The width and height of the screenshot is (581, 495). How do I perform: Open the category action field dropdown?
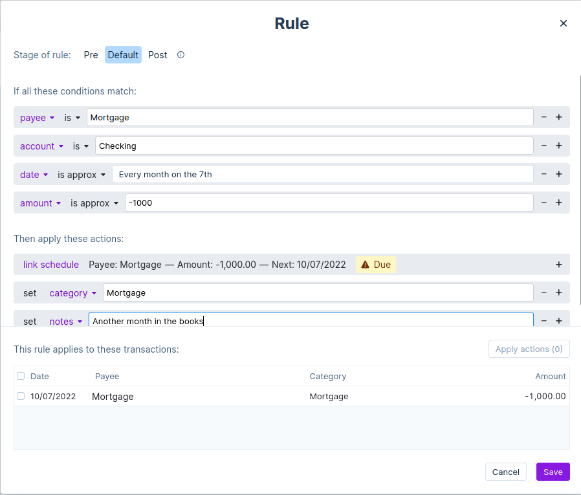(x=73, y=293)
